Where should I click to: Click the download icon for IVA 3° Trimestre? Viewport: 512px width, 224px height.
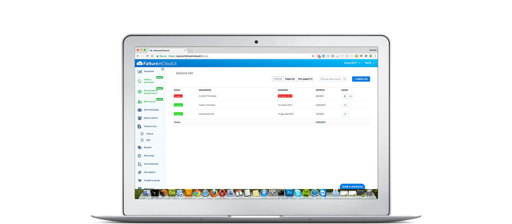[345, 96]
